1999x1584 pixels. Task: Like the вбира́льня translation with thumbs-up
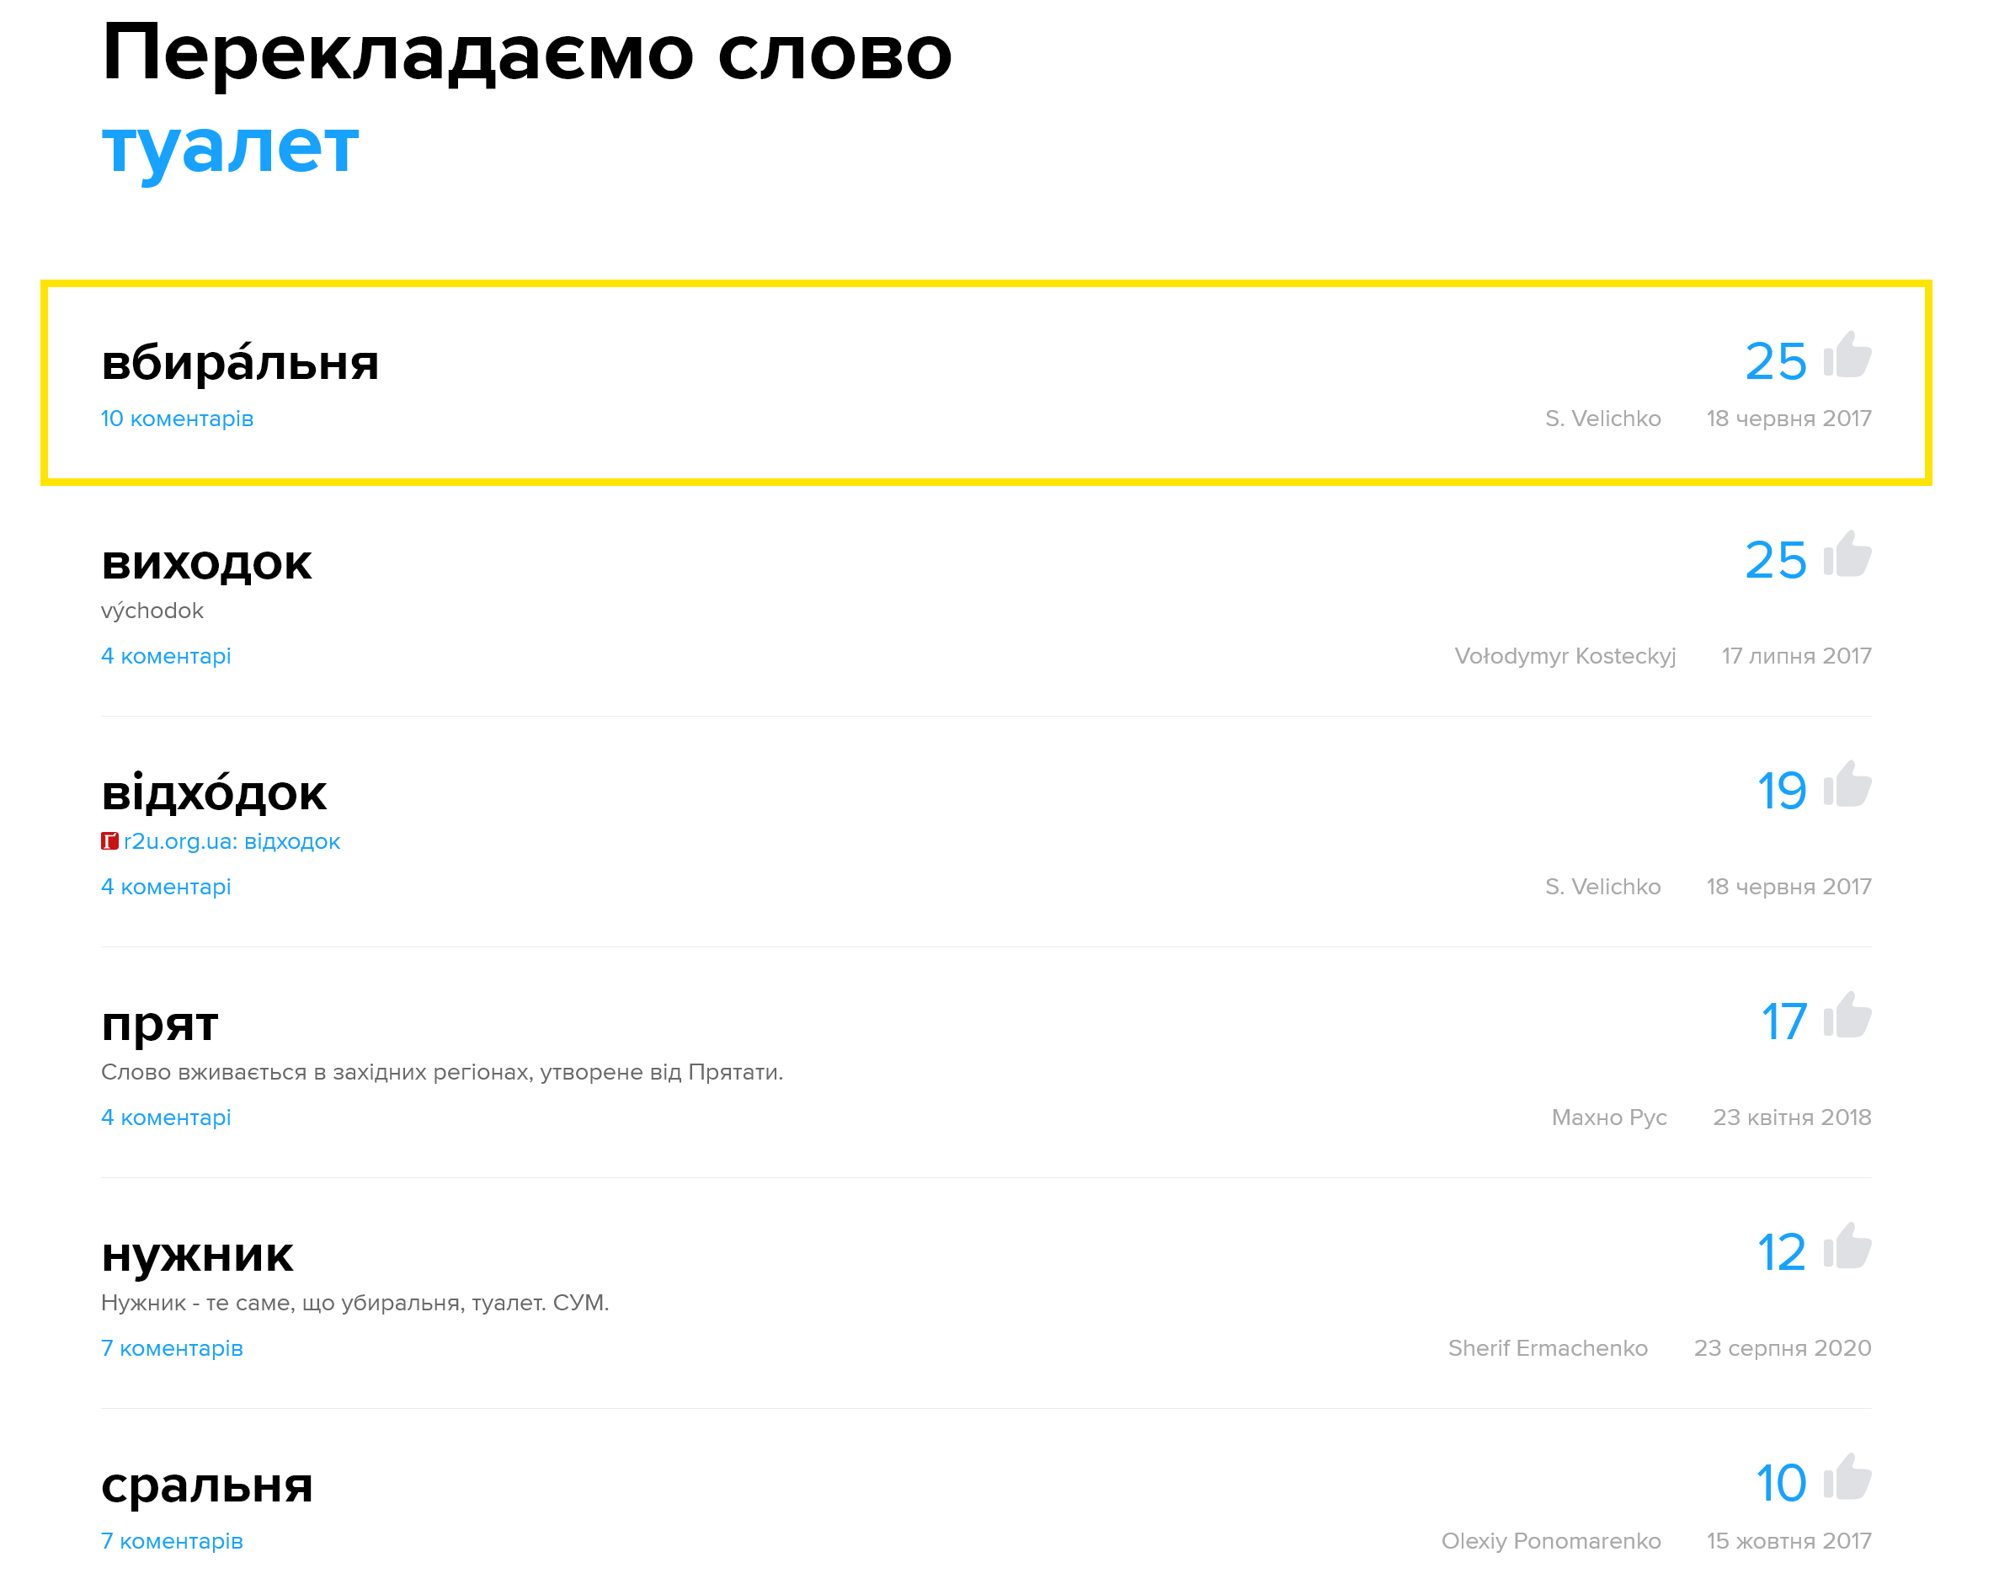coord(1847,355)
